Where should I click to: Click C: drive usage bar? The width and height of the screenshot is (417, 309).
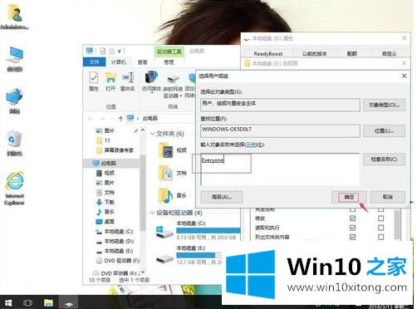[x=208, y=231]
